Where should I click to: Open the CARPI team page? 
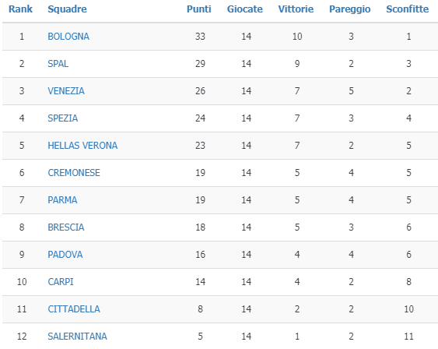point(61,282)
